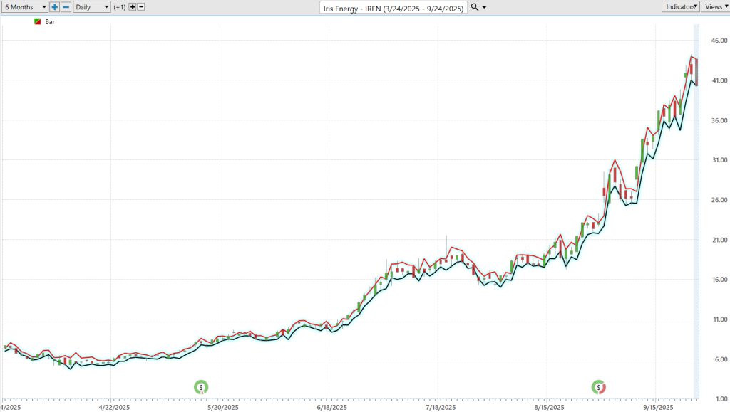730x412 pixels.
Task: Expand the arrow beside the search icon
Action: [485, 6]
